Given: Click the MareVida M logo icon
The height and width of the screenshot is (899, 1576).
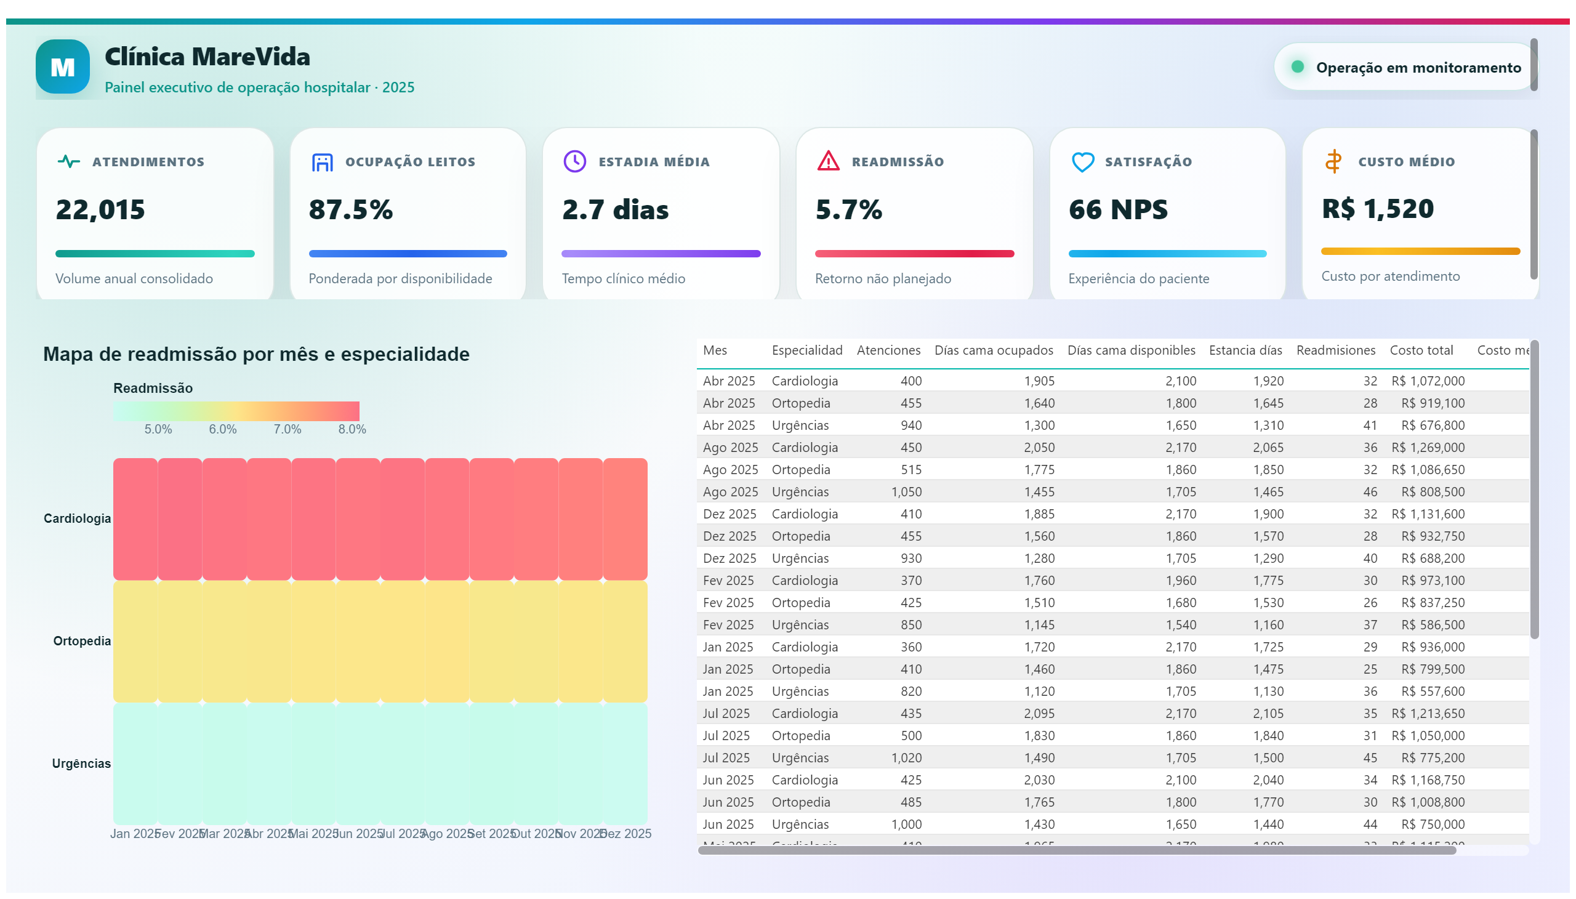Looking at the screenshot, I should coord(62,67).
